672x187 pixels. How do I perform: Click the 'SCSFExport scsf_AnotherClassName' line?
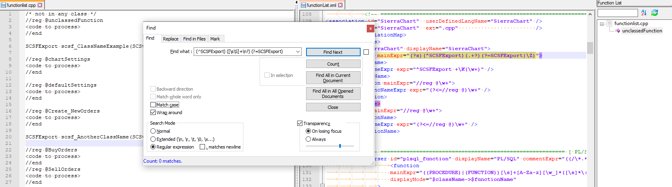click(84, 137)
